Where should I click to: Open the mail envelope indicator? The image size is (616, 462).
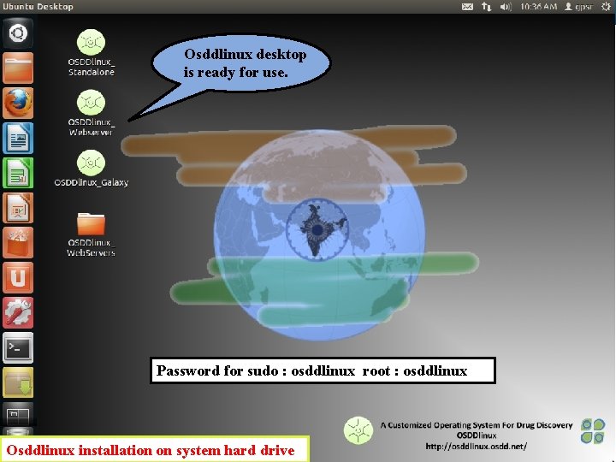click(467, 7)
